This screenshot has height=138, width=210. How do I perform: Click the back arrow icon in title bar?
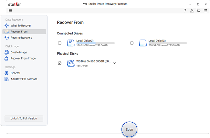85,4
